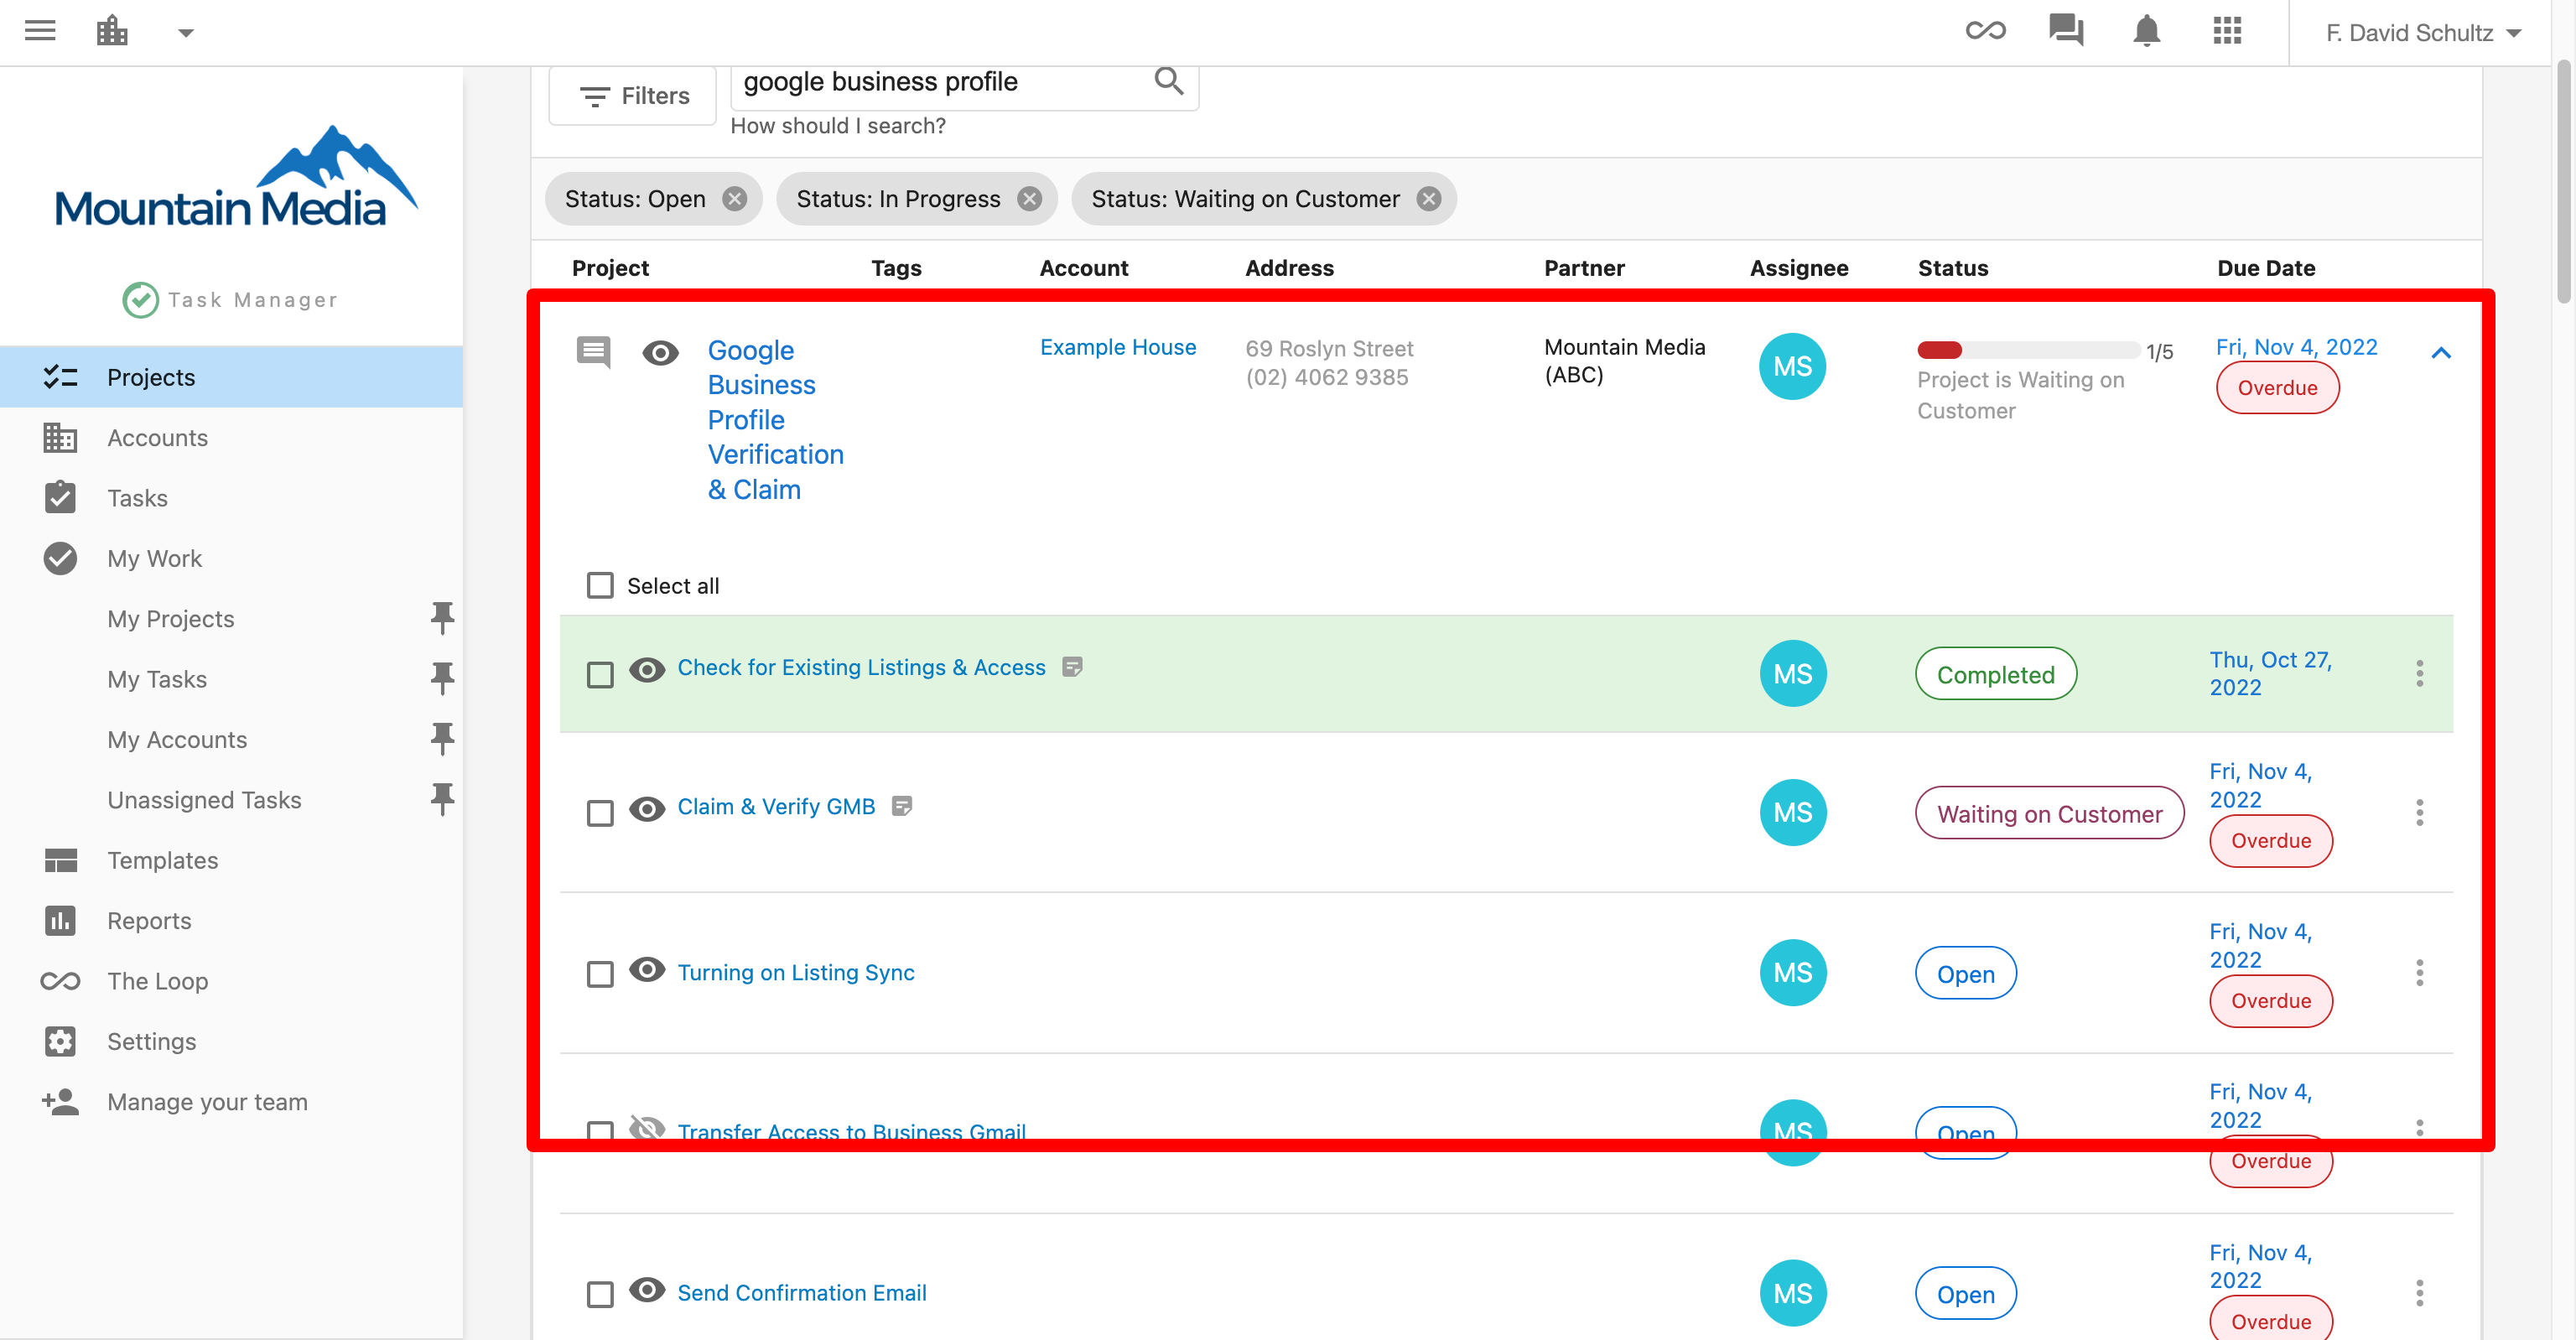This screenshot has width=2576, height=1340.
Task: Open the apps grid launcher
Action: coord(2227,31)
